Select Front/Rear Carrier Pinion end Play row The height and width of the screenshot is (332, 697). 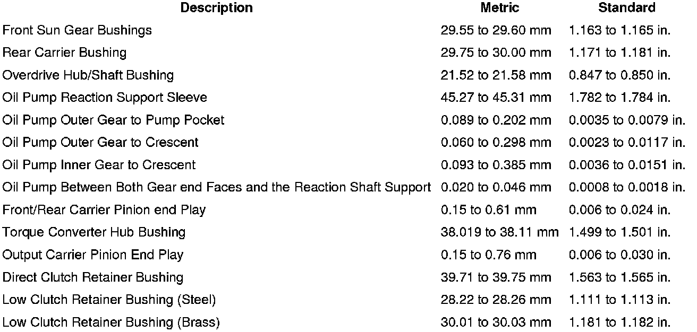point(104,210)
